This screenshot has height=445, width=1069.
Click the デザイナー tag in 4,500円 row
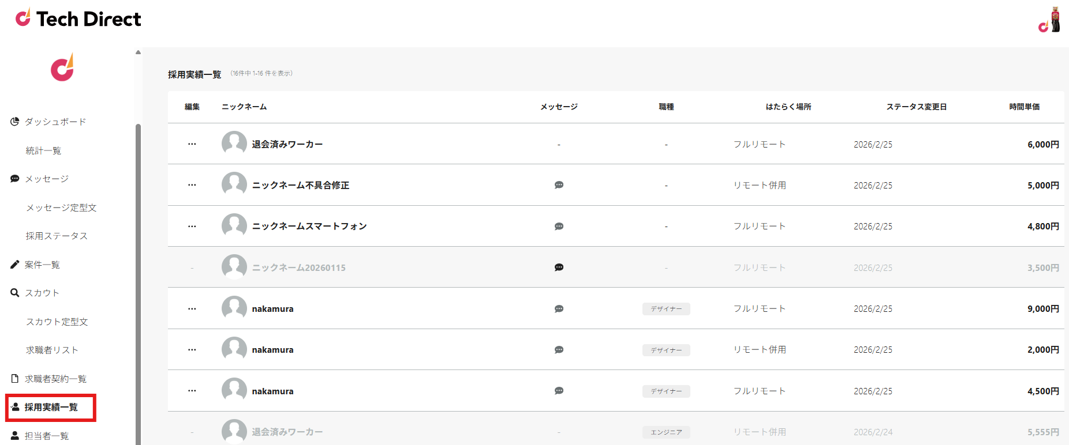point(666,391)
